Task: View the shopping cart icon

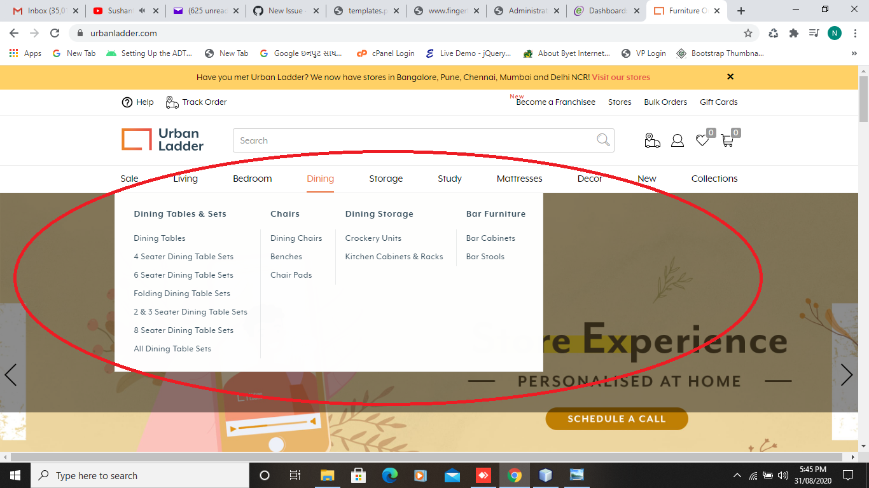Action: click(728, 140)
